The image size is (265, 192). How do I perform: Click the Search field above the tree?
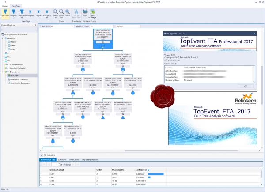pyautogui.click(x=128, y=26)
